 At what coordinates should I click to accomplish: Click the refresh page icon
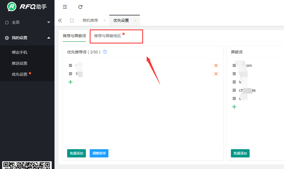pos(80,7)
